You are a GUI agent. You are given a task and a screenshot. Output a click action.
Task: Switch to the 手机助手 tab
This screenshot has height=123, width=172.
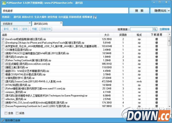click(x=16, y=24)
